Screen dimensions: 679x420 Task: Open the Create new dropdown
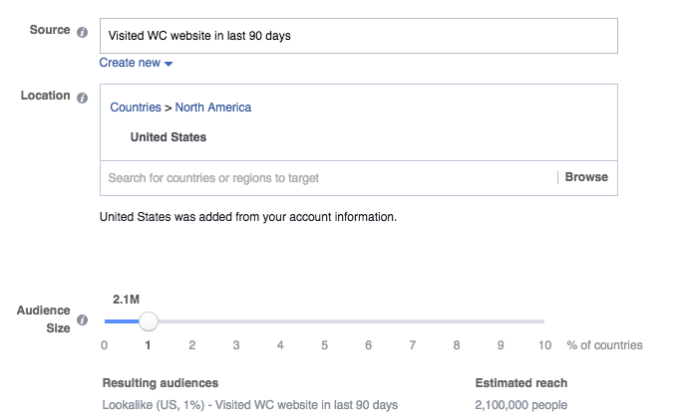tap(136, 63)
